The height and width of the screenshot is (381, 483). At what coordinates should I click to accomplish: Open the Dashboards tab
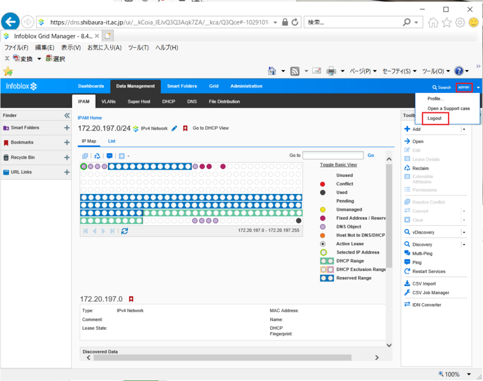(91, 86)
